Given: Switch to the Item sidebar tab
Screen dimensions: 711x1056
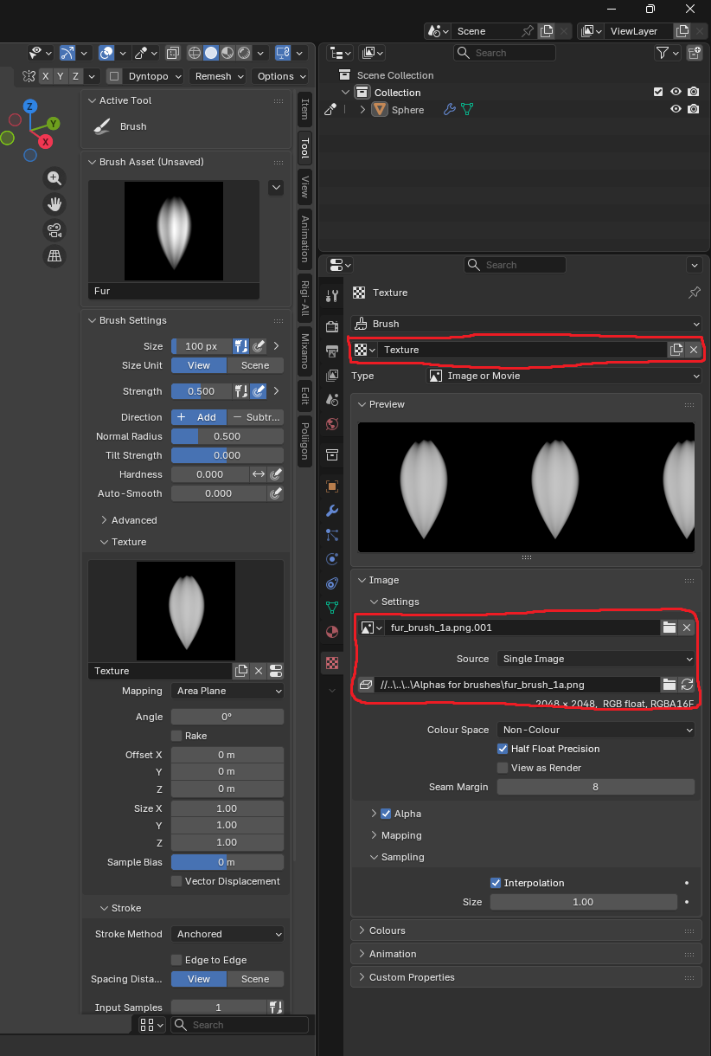Looking at the screenshot, I should 304,108.
